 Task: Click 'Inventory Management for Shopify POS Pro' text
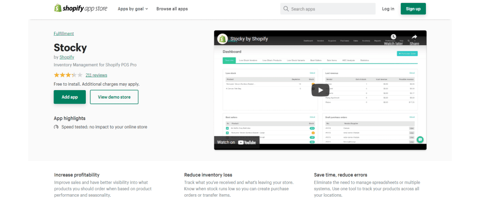95,65
